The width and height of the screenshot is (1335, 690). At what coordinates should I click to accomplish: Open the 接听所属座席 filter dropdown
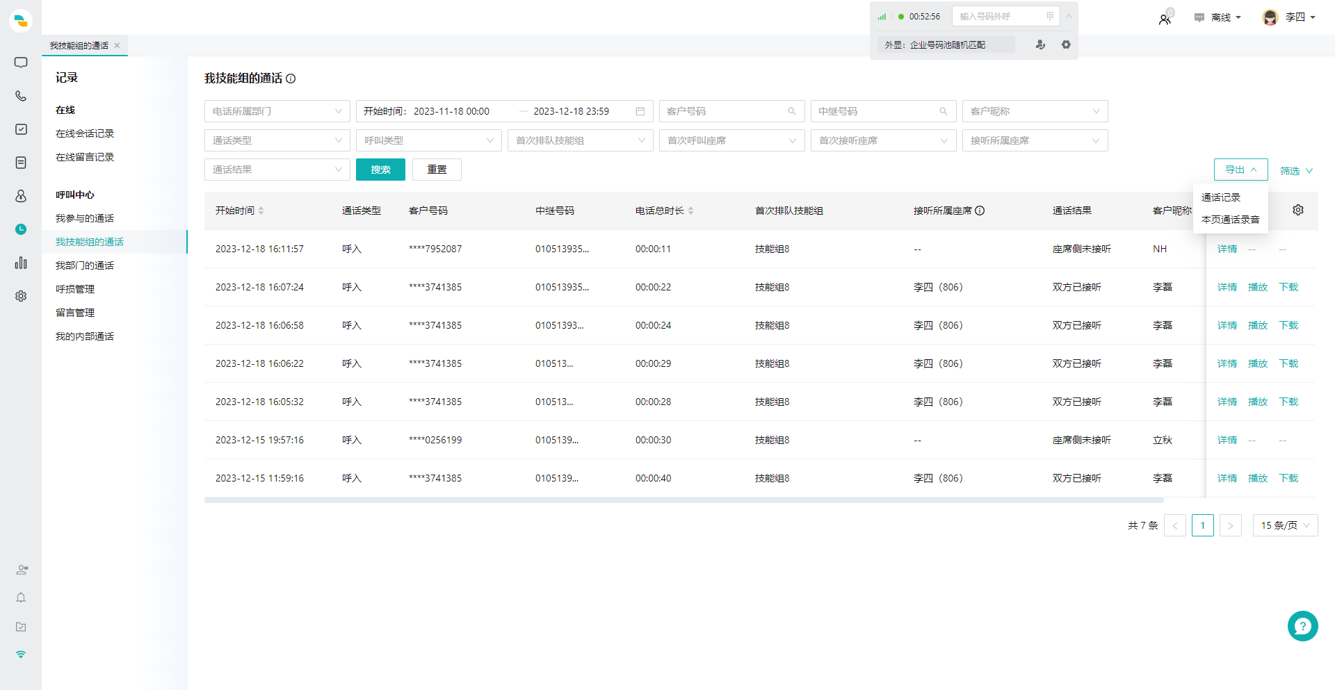pos(1035,140)
